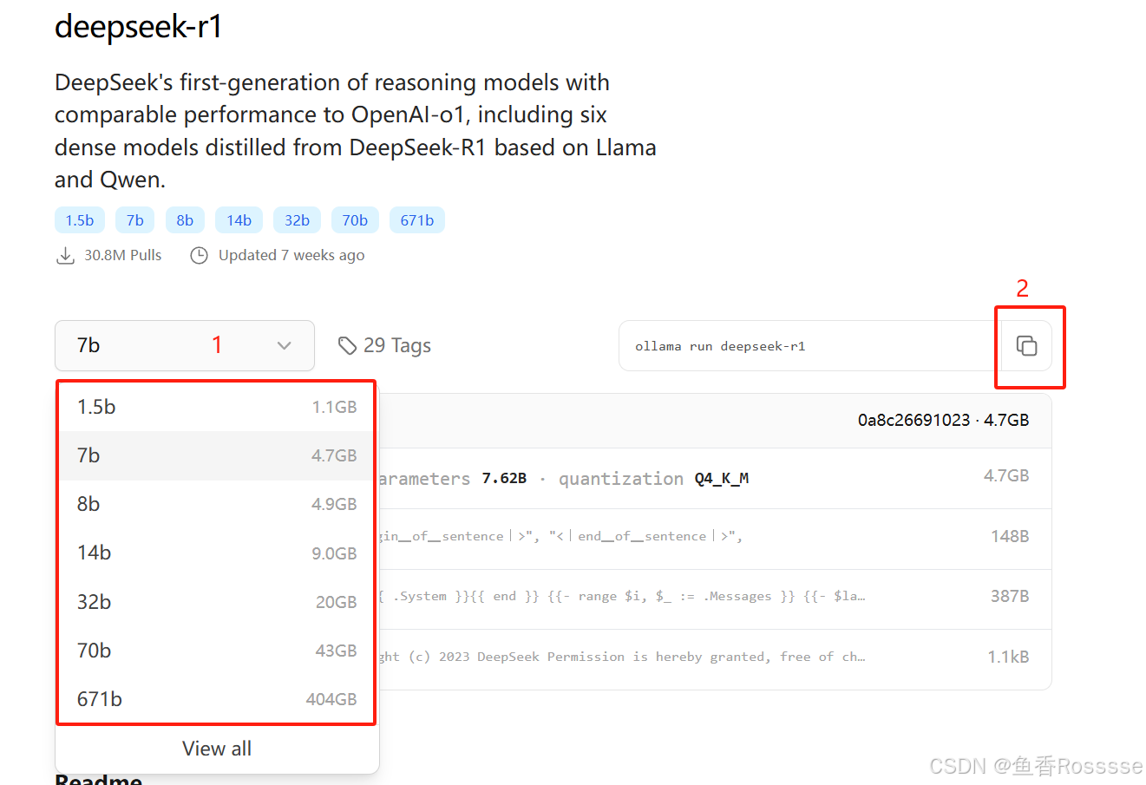
Task: Open the end_of_sentence params file row
Action: pyautogui.click(x=715, y=538)
